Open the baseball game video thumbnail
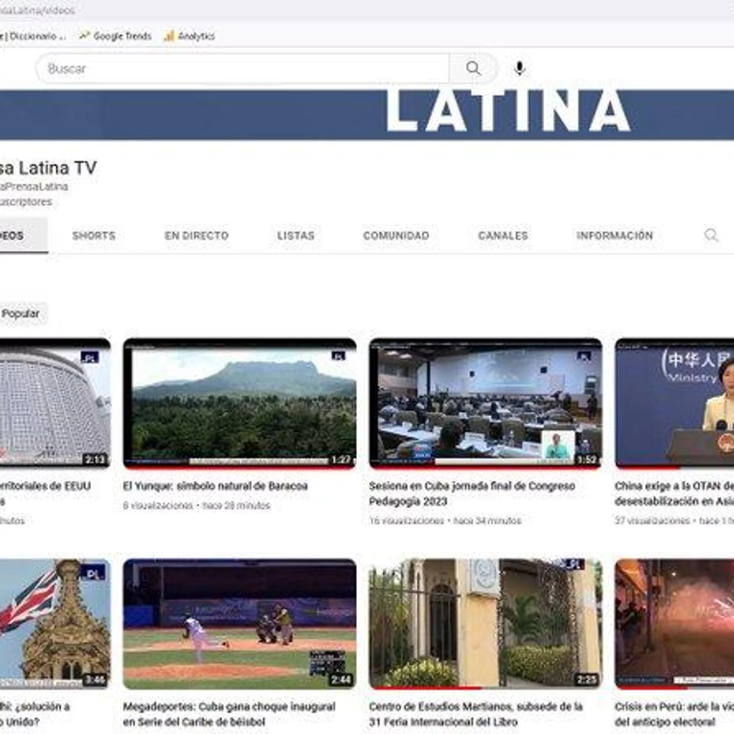734x734 pixels. 240,624
